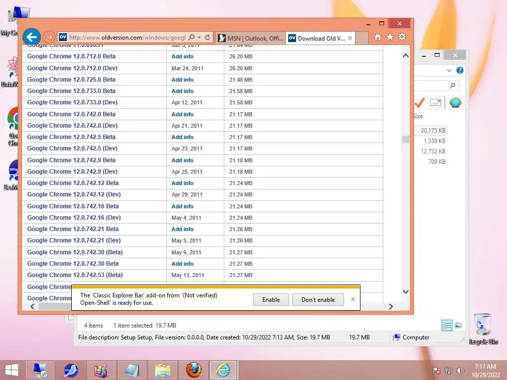The image size is (507, 380).
Task: Click the page scroll down arrow
Action: point(406,291)
